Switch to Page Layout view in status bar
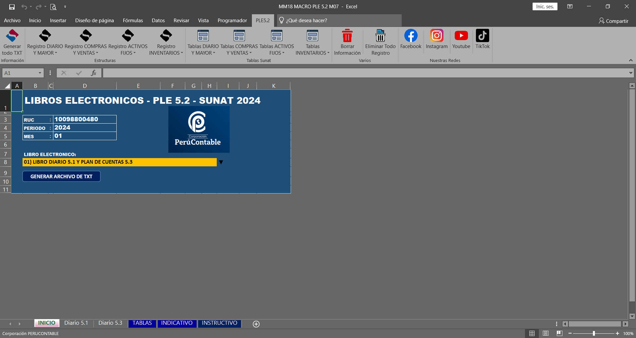 pyautogui.click(x=546, y=333)
